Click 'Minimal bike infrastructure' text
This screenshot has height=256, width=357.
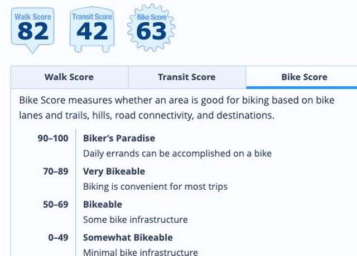tap(141, 252)
